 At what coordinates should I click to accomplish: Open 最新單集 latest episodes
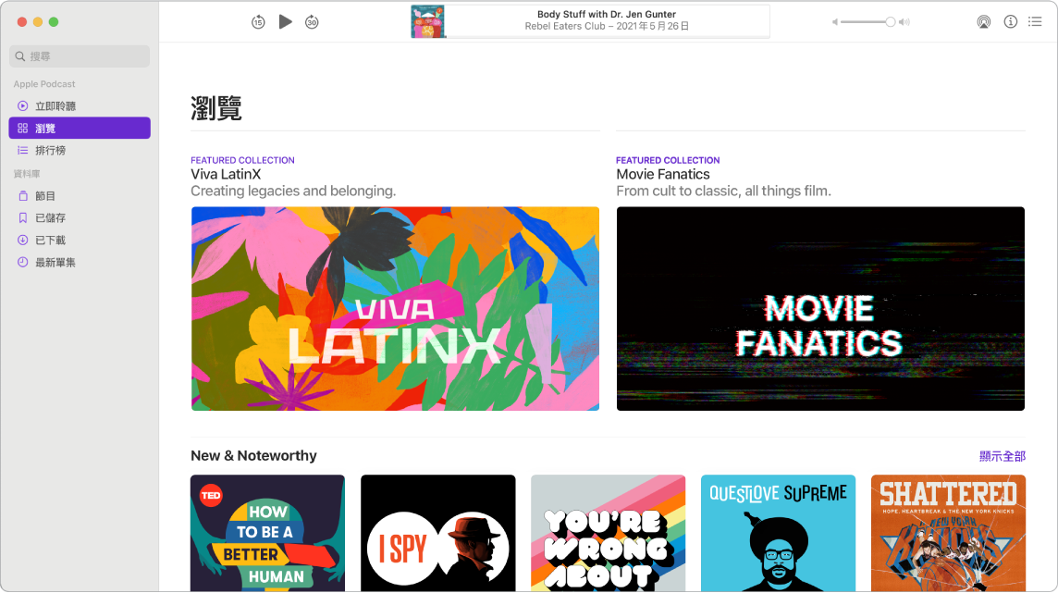pyautogui.click(x=55, y=263)
